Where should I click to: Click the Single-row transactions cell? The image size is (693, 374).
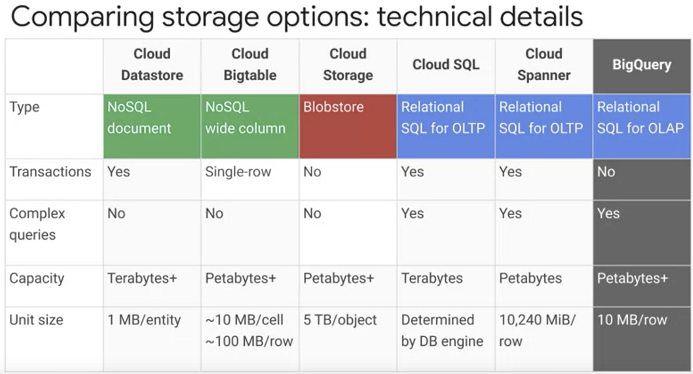coord(238,172)
